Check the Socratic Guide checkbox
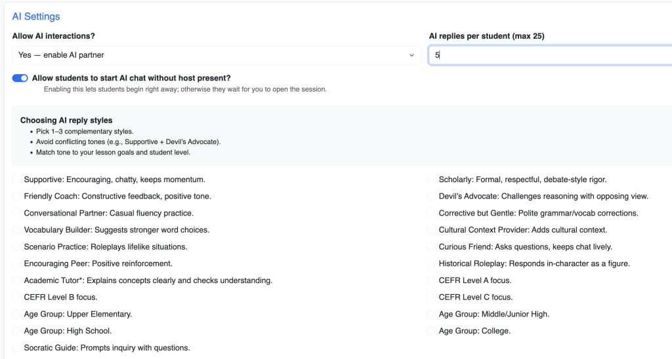 click(x=16, y=348)
